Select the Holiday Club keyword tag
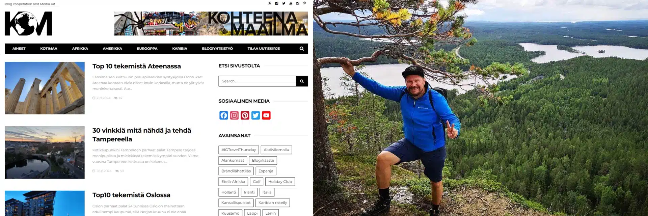 coord(280,182)
